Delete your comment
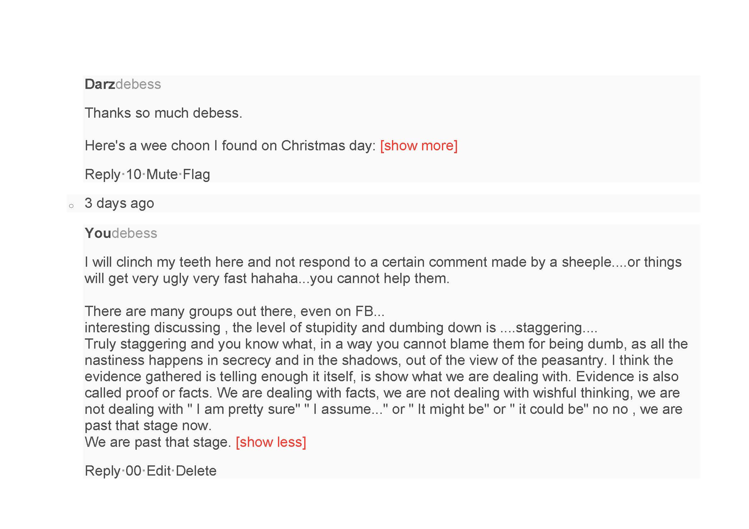This screenshot has width=749, height=529. point(196,471)
